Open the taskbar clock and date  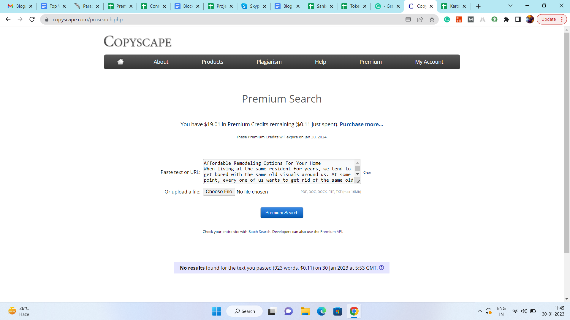point(553,311)
